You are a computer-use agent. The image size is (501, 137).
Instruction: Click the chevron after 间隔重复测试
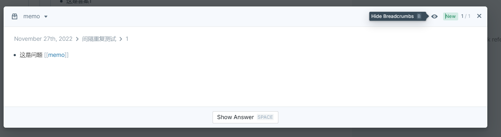[121, 39]
